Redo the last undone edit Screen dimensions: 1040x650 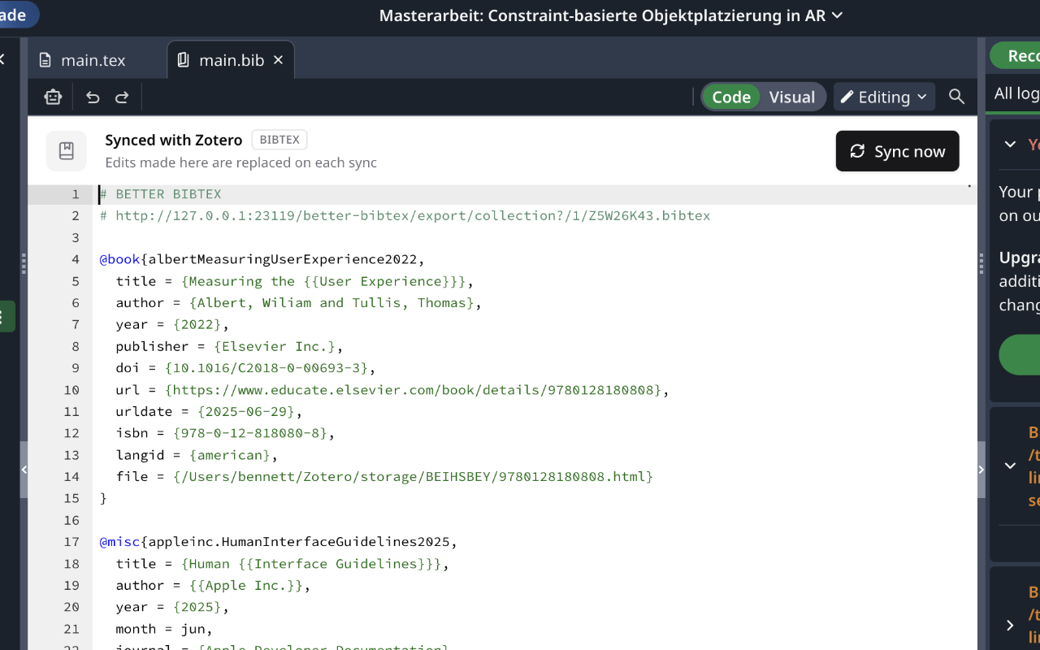[x=122, y=97]
